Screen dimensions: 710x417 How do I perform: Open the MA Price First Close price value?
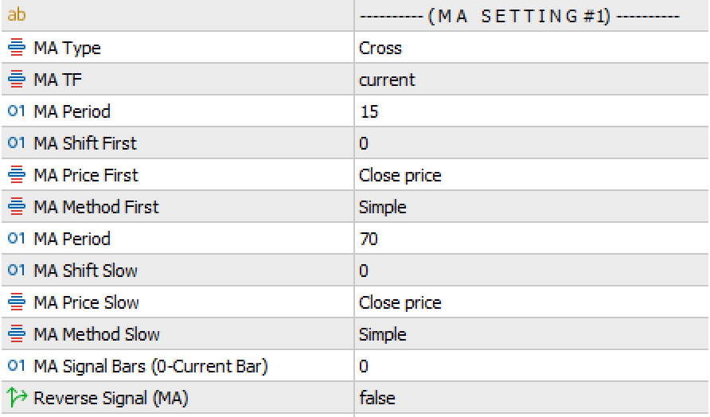531,175
